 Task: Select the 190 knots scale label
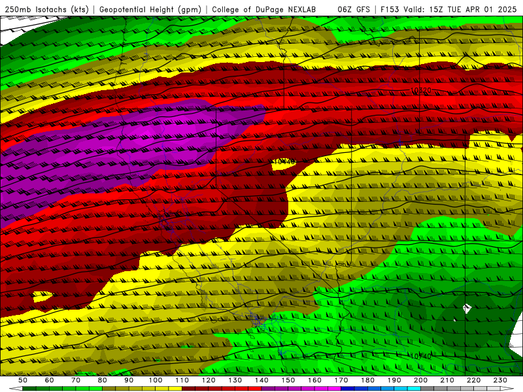(394, 380)
